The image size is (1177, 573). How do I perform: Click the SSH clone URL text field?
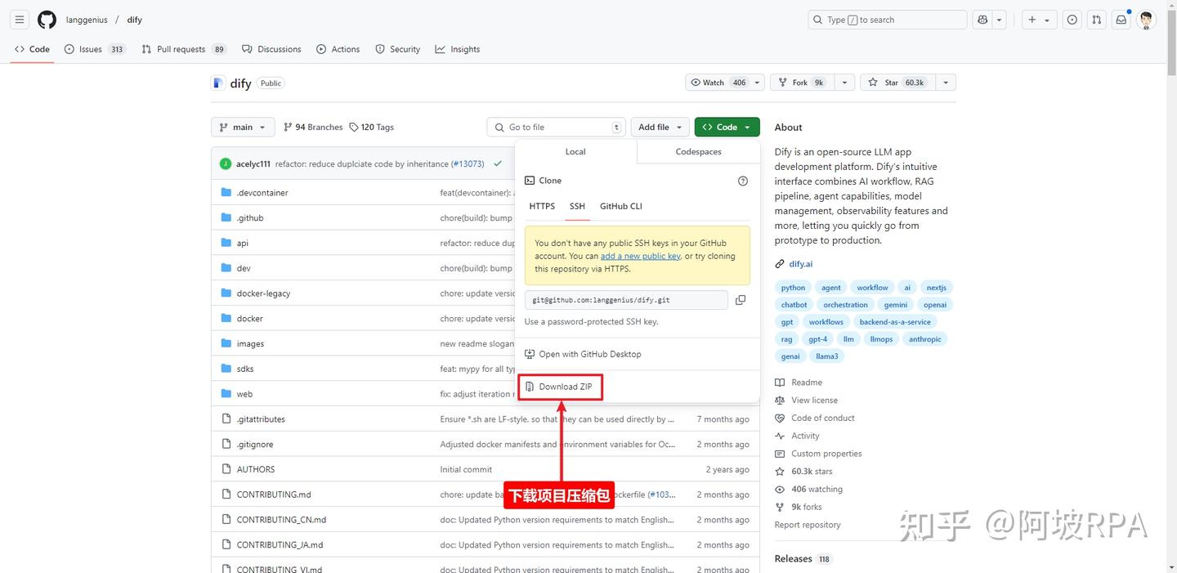pyautogui.click(x=626, y=300)
